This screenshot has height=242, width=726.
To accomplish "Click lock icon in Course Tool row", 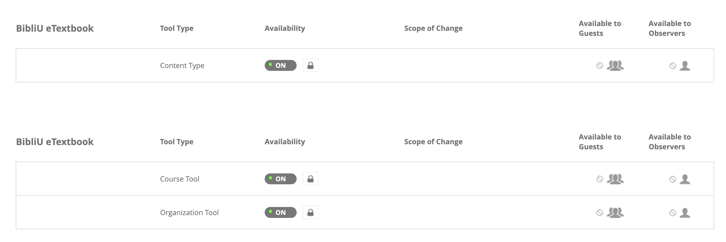I will 310,179.
